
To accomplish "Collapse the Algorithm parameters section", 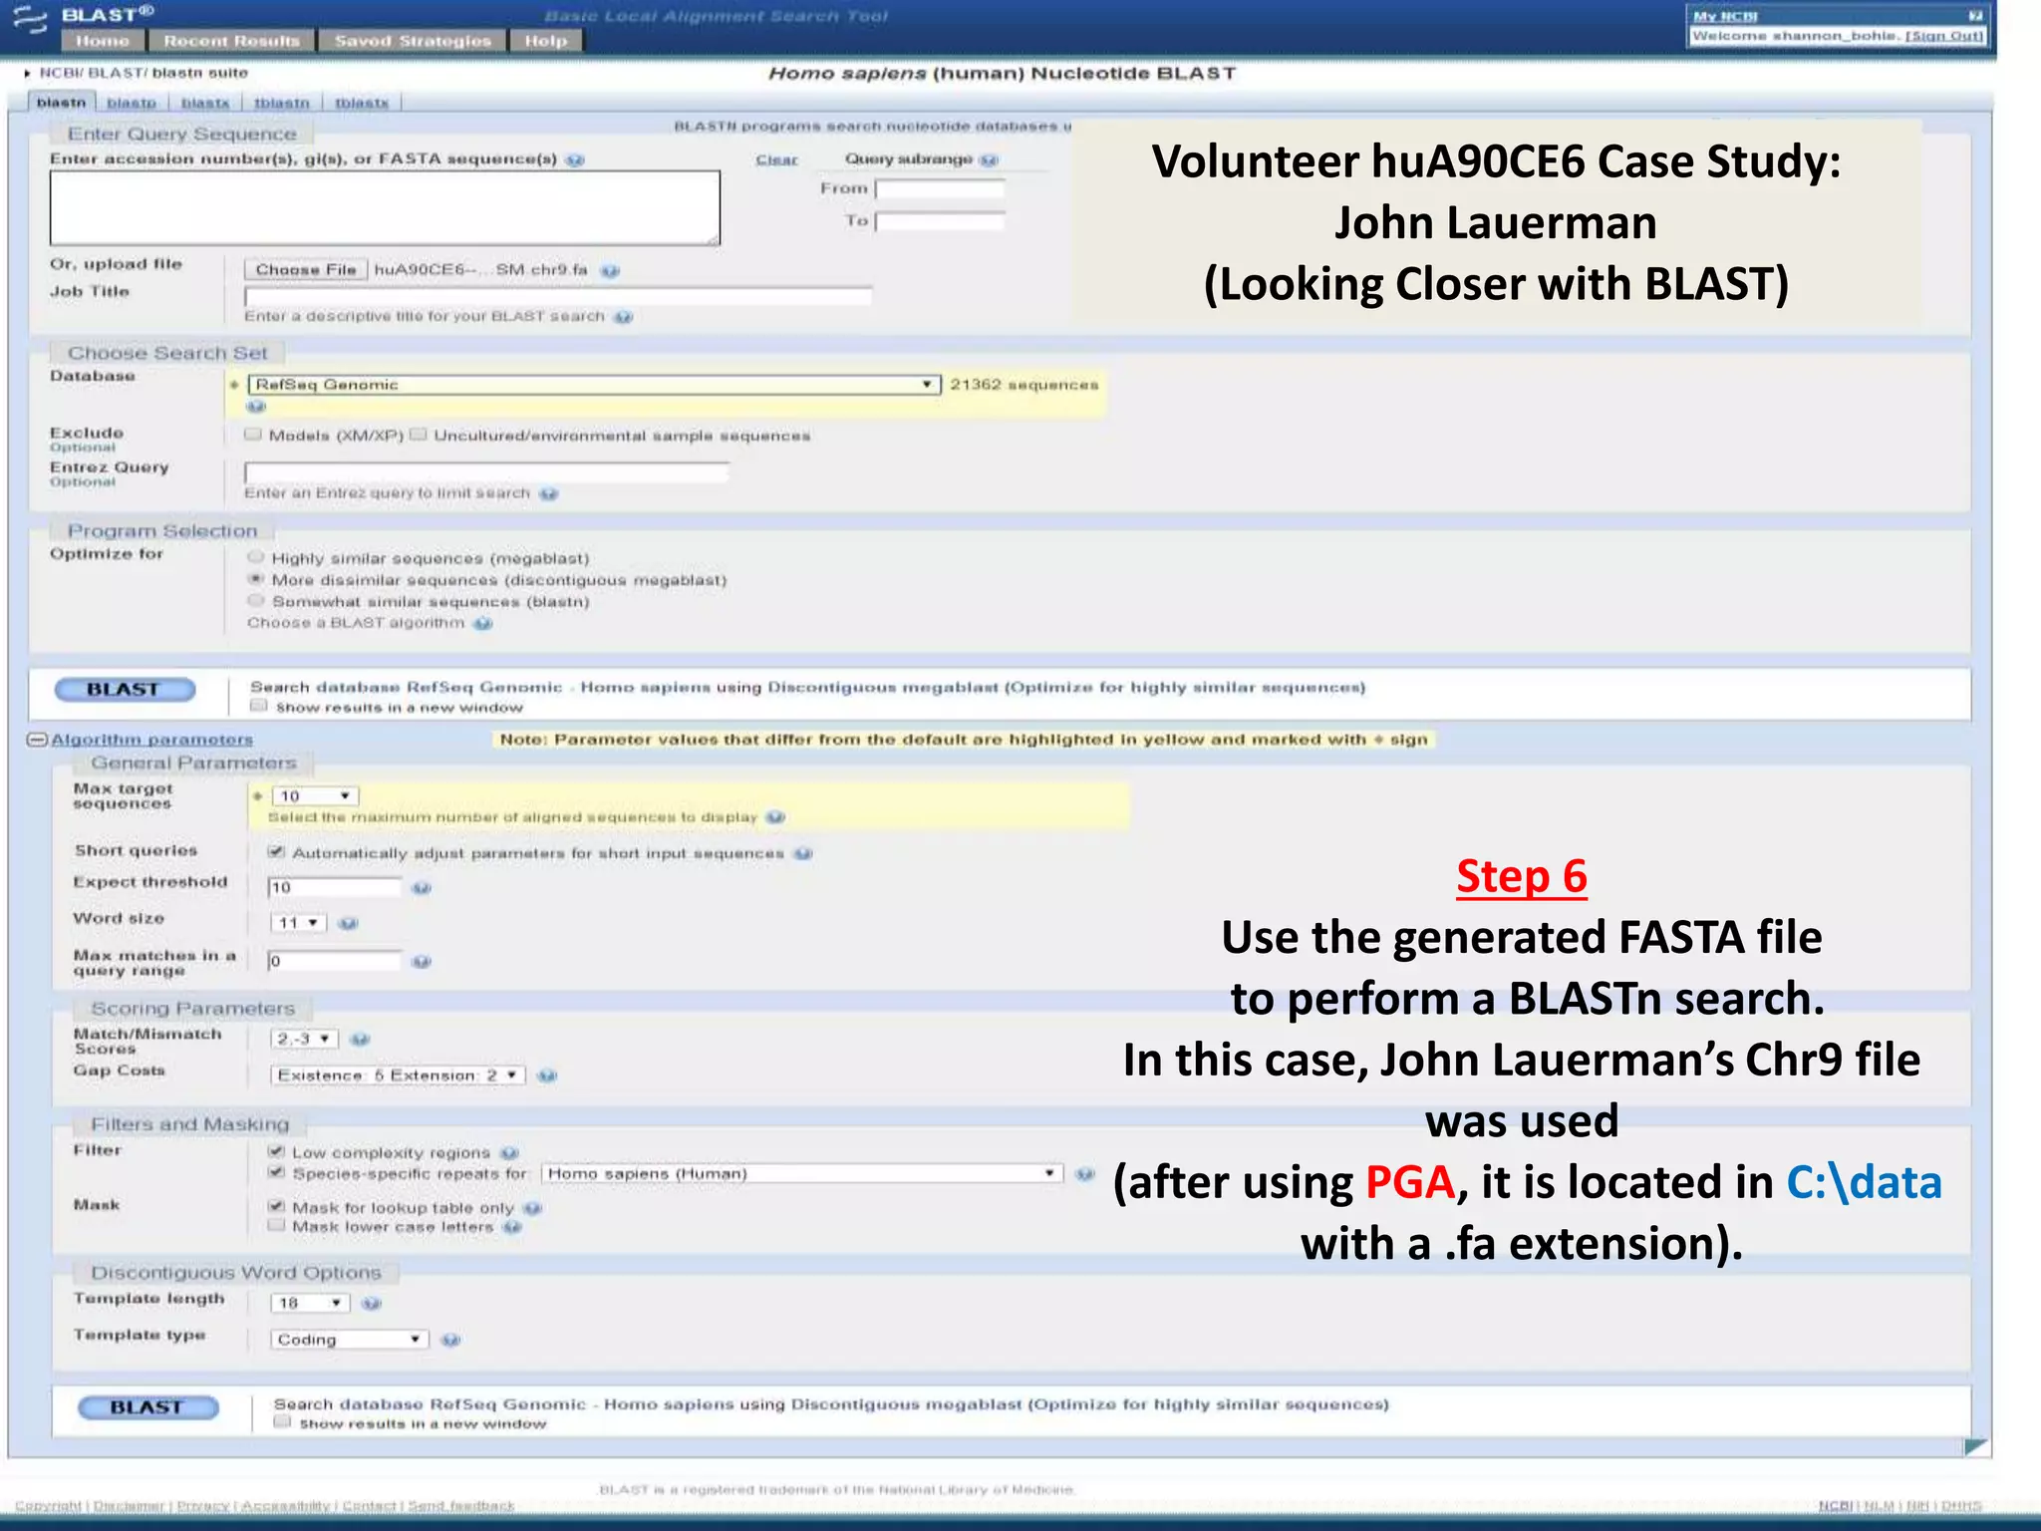I will click(37, 740).
